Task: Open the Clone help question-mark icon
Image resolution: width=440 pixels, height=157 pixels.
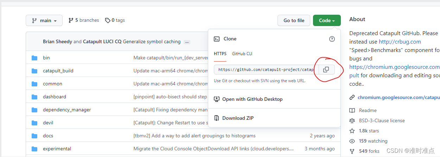Action: [x=332, y=39]
